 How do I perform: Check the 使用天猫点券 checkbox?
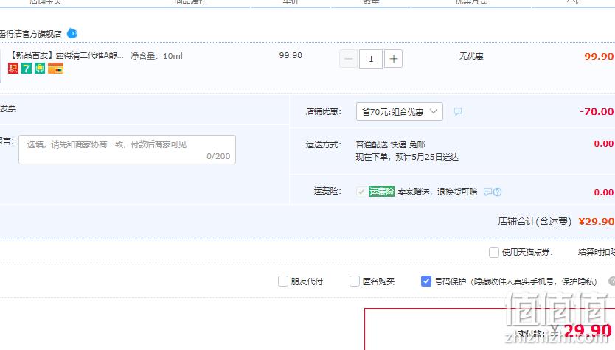[494, 252]
